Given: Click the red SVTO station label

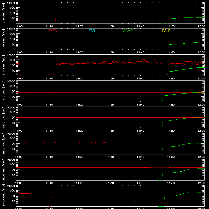Looking at the screenshot, I should coord(53,31).
